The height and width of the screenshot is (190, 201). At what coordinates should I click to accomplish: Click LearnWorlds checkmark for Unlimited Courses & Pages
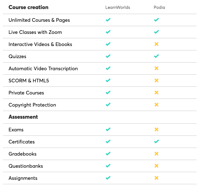108,20
